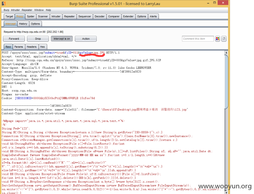Switch to the Target tab
Viewport: 254px width, 194px height.
pos(9,16)
